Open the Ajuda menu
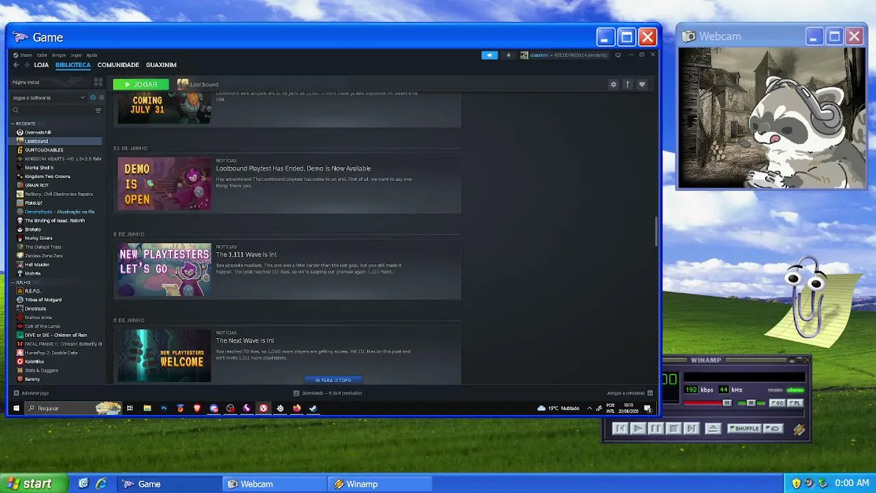 [92, 55]
